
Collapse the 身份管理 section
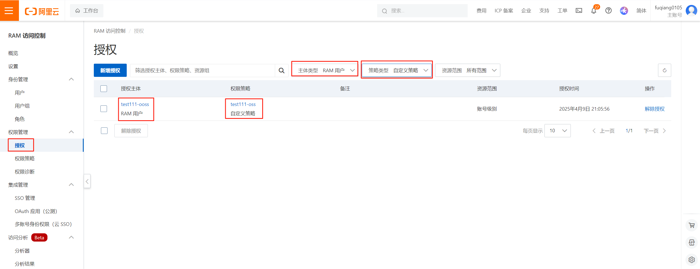point(71,79)
